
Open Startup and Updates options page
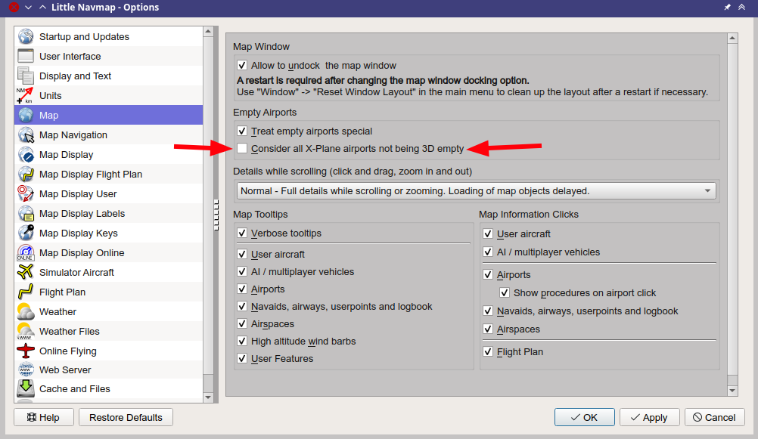point(109,36)
